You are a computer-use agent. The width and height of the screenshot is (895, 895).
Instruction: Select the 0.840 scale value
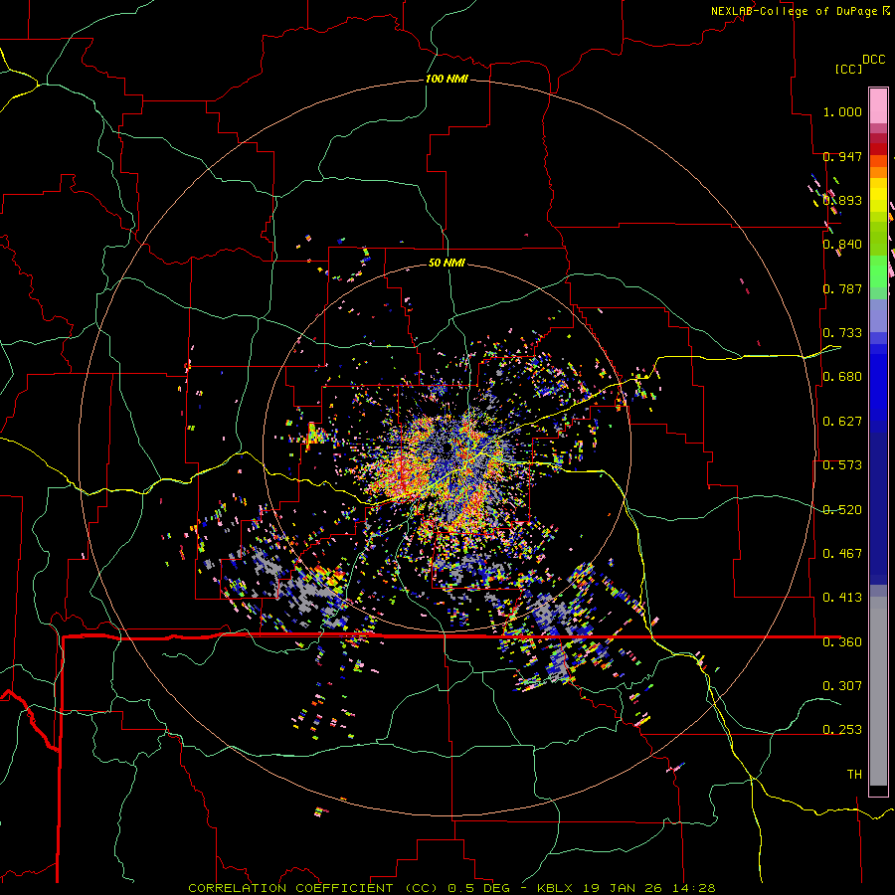[x=842, y=245]
